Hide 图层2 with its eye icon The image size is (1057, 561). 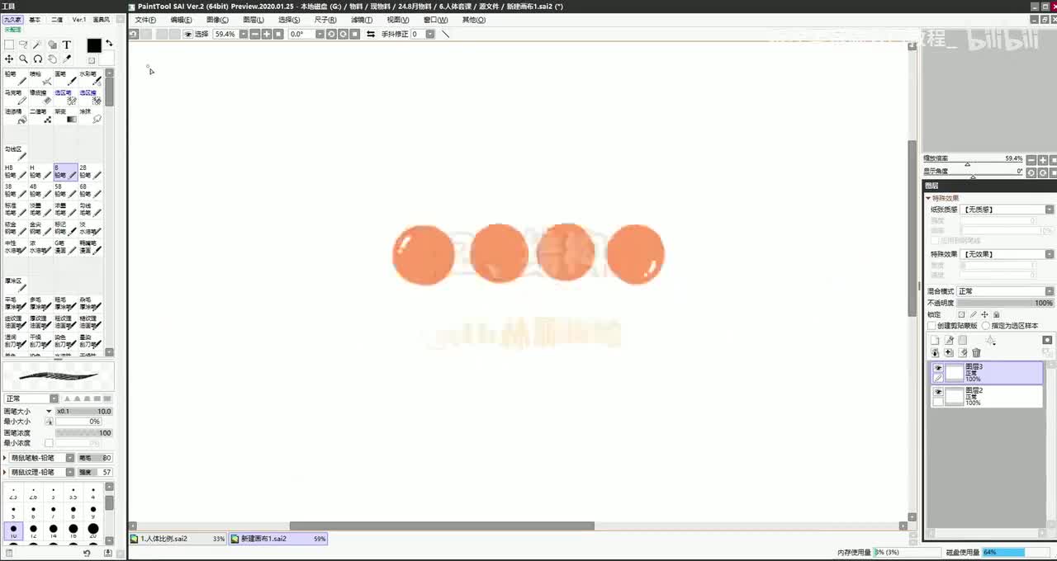[938, 392]
